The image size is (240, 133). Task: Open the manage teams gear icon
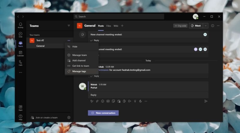(x=69, y=117)
